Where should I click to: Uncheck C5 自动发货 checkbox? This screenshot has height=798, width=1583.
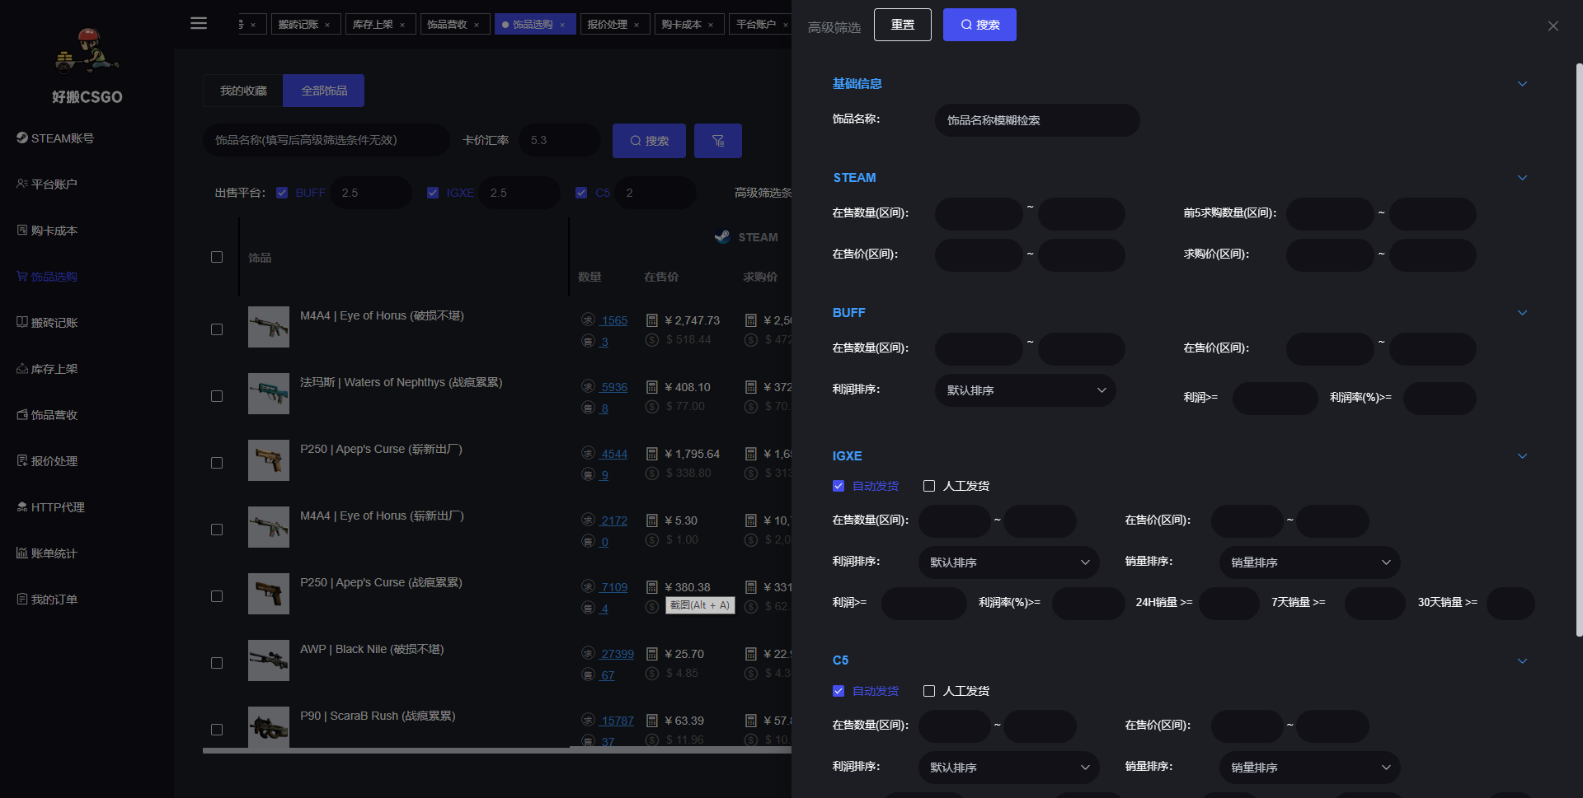[838, 691]
